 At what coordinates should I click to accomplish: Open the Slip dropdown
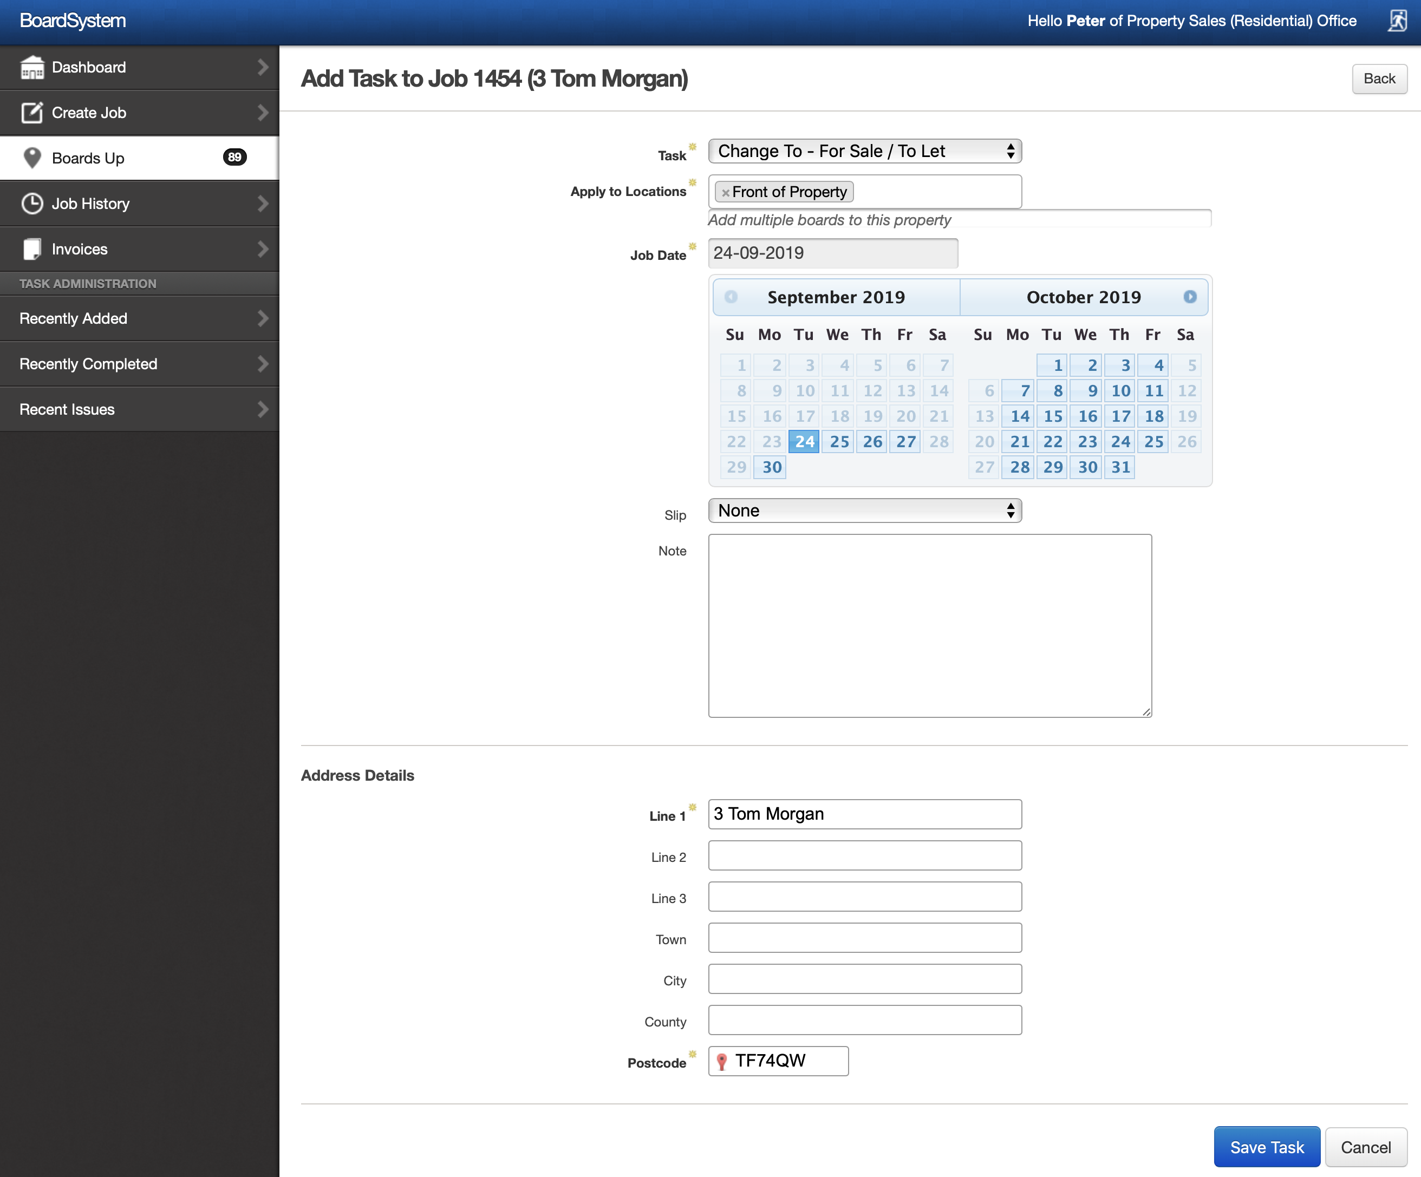(864, 511)
